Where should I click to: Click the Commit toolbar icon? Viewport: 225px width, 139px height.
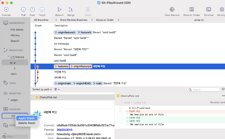point(6,9)
